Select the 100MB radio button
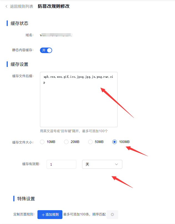This screenshot has width=175, height=224. (114, 142)
